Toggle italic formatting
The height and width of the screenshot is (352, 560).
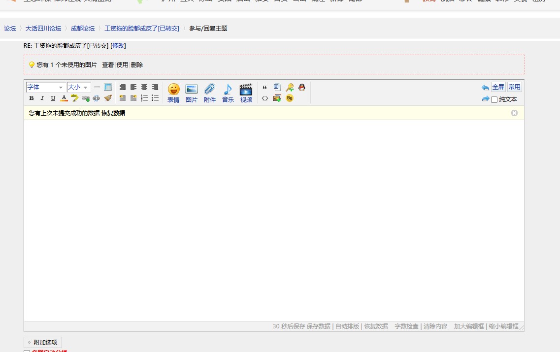[x=42, y=98]
